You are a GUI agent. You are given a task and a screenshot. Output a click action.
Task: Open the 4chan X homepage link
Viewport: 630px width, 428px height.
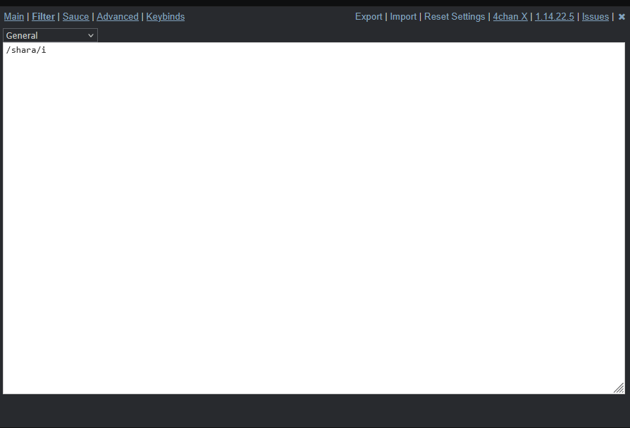[x=510, y=16]
